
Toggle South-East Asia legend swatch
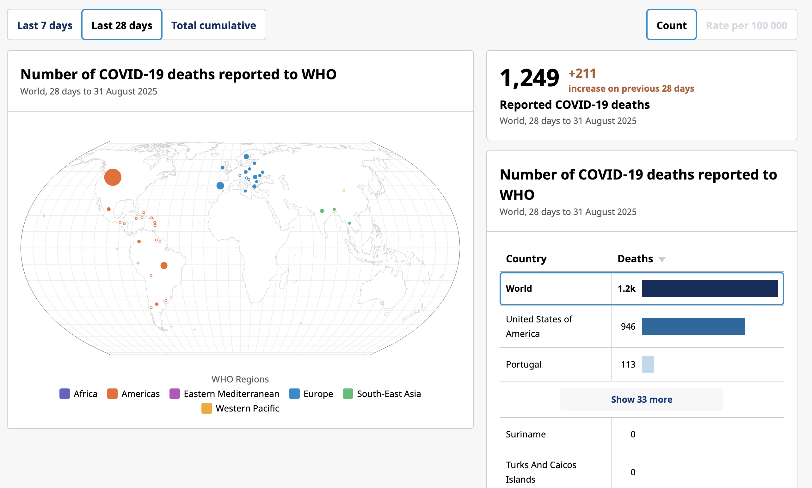click(348, 393)
